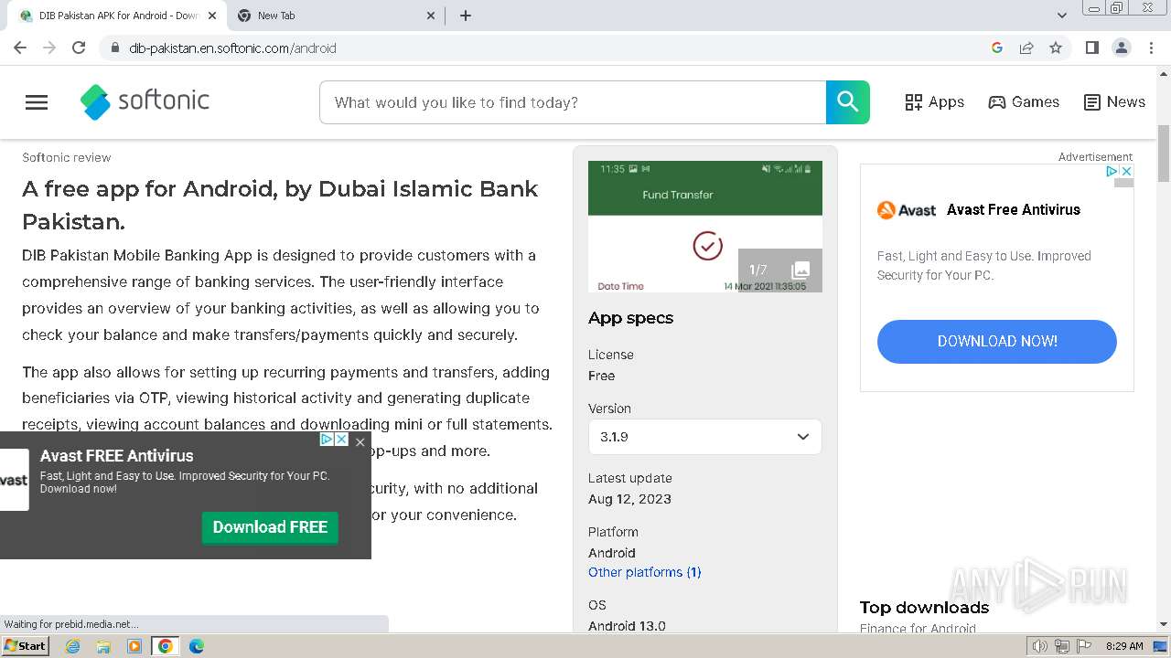Switch to Chrome in the taskbar
The height and width of the screenshot is (658, 1171).
coord(165,646)
